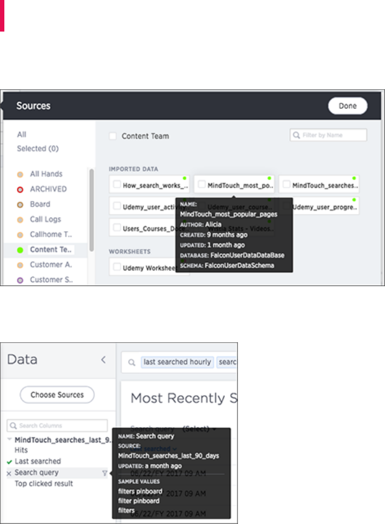Click the Done button in Sources
Screen dimensions: 385x524
[x=347, y=106]
